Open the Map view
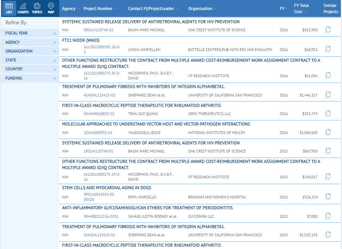 [x=51, y=8]
